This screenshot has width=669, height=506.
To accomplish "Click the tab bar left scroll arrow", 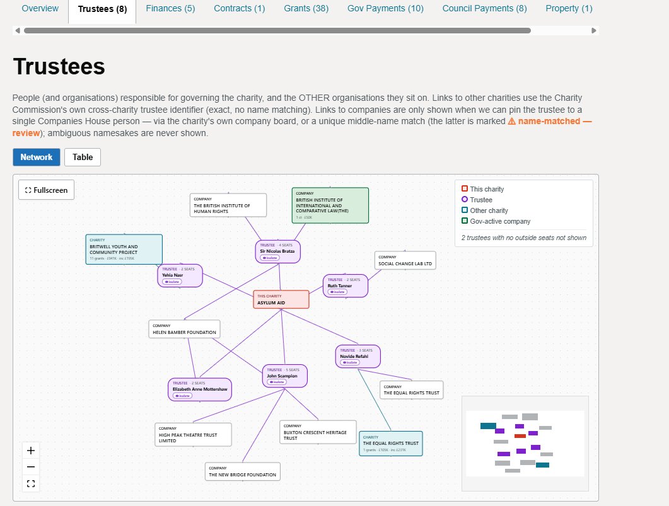I will pos(18,31).
